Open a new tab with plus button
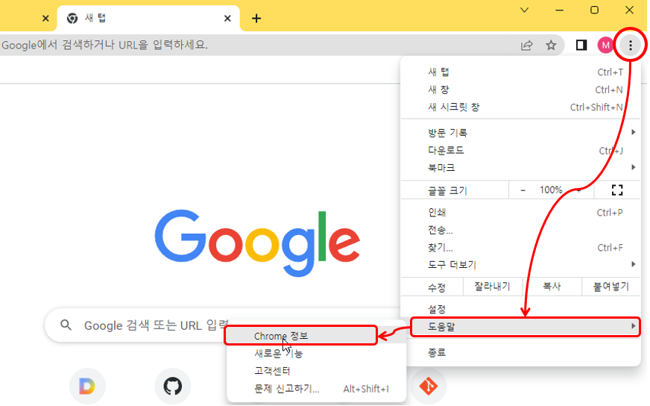Image resolution: width=650 pixels, height=406 pixels. click(256, 18)
